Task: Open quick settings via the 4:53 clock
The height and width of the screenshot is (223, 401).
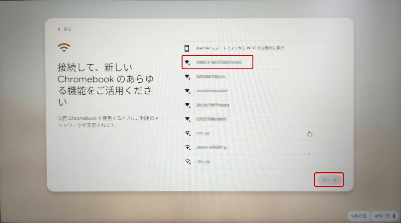Action: click(378, 216)
